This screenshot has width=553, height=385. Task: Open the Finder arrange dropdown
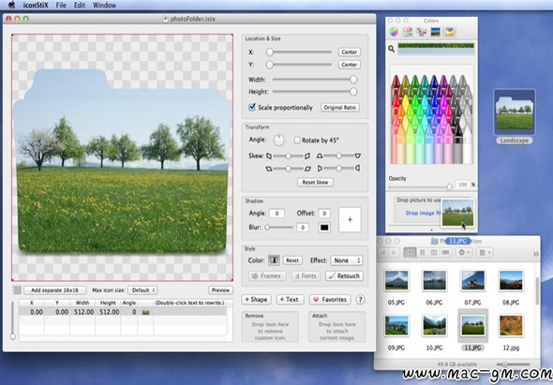tap(485, 252)
